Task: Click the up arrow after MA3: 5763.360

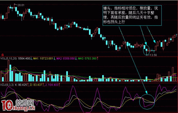Action: [x=98, y=58]
